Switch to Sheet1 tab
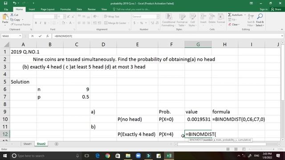The image size is (285, 160). coord(28,144)
